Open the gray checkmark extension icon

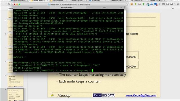pos(164,4)
